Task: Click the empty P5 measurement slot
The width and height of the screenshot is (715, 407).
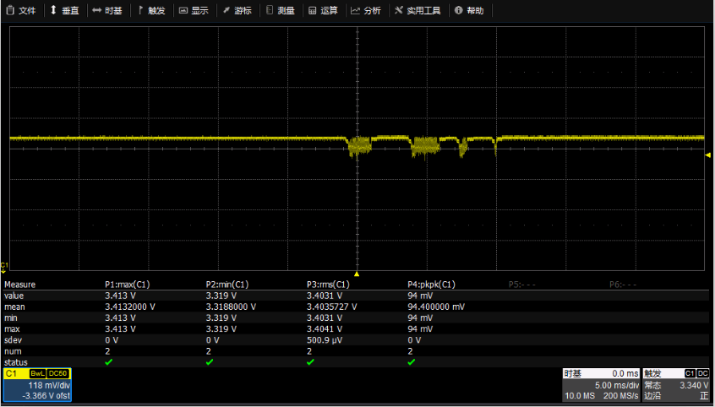Action: (523, 285)
